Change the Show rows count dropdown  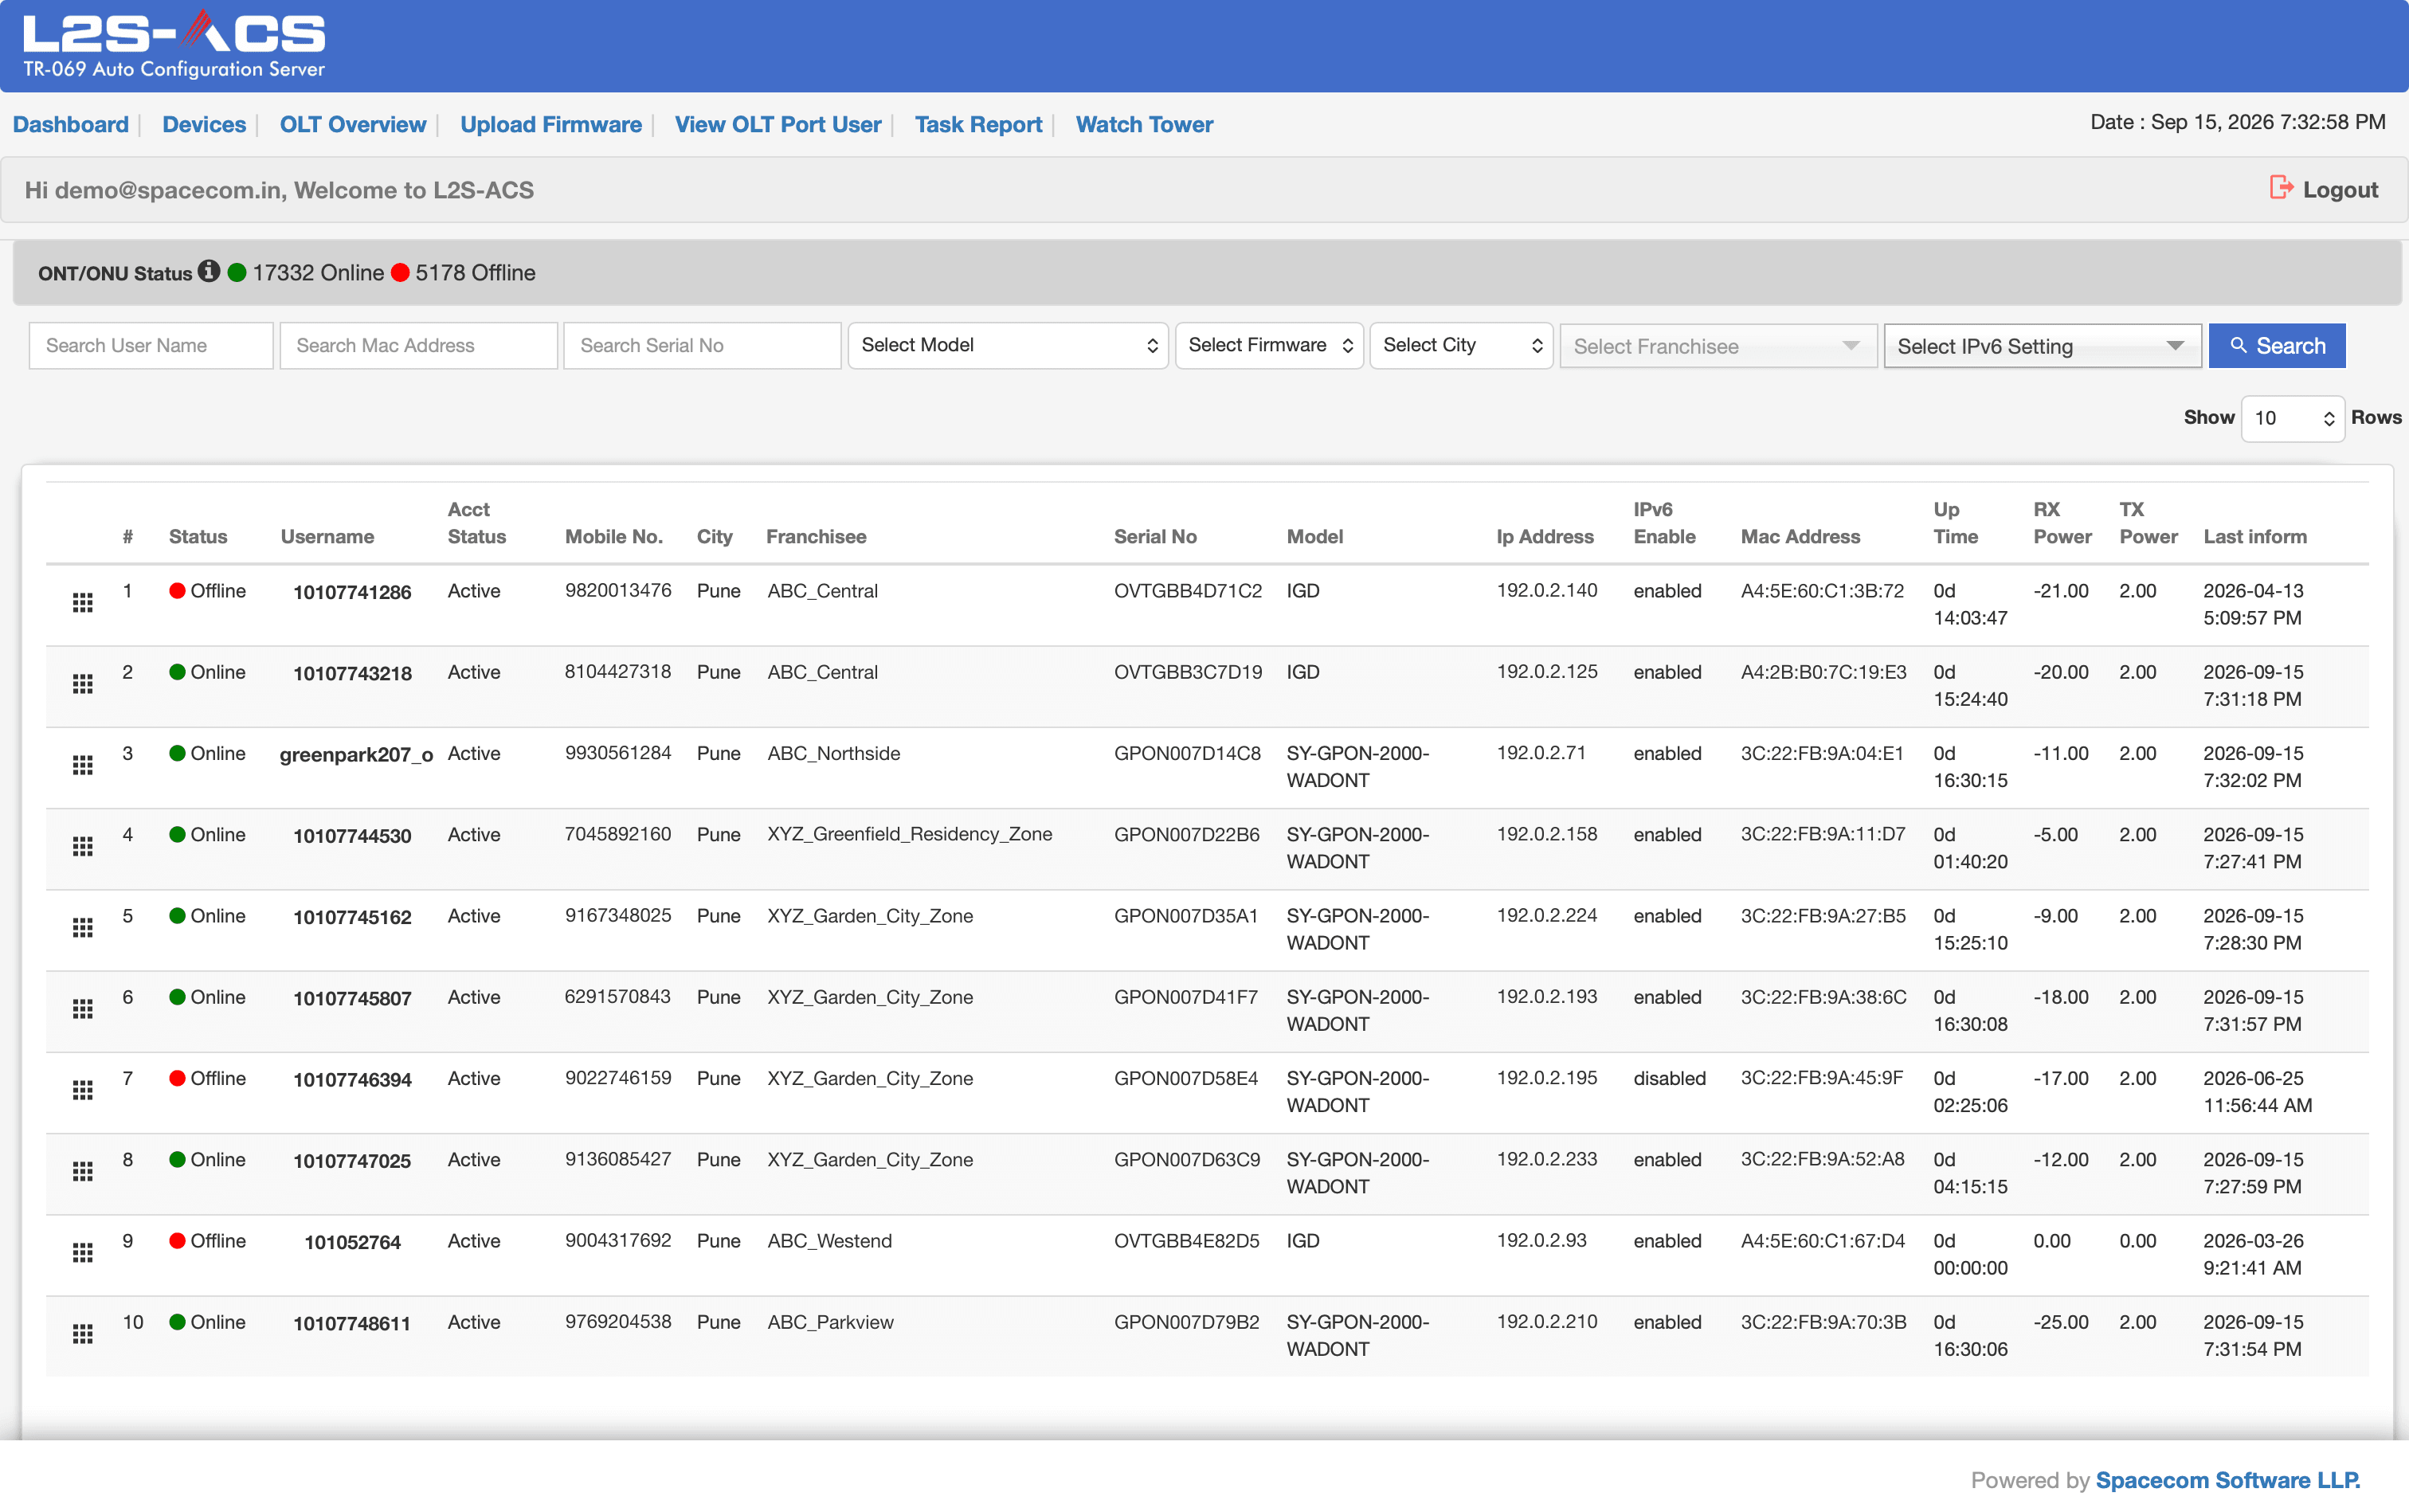[x=2292, y=418]
